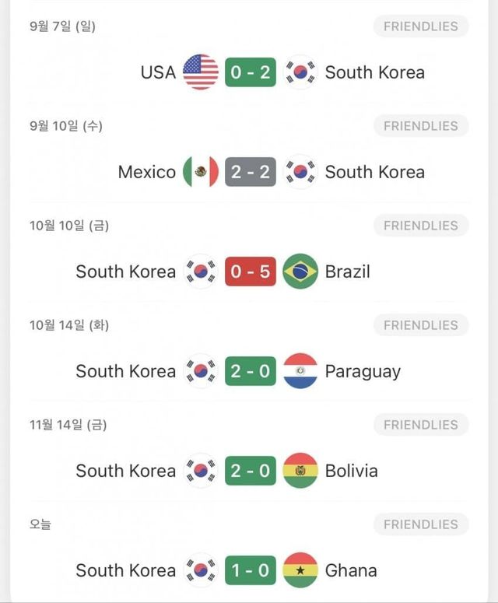Select the Mexico team name
This screenshot has height=603, width=498.
[147, 172]
